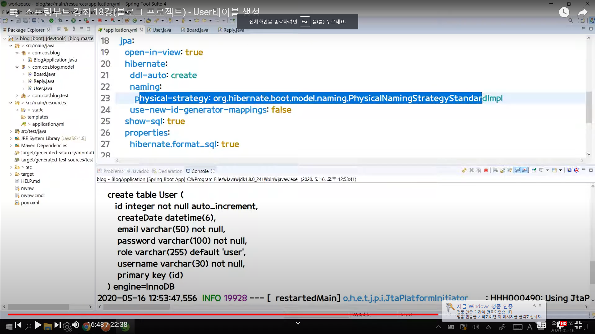Click the Windows activation notification message
Viewport: 595px width, 334px height.
tap(499, 314)
